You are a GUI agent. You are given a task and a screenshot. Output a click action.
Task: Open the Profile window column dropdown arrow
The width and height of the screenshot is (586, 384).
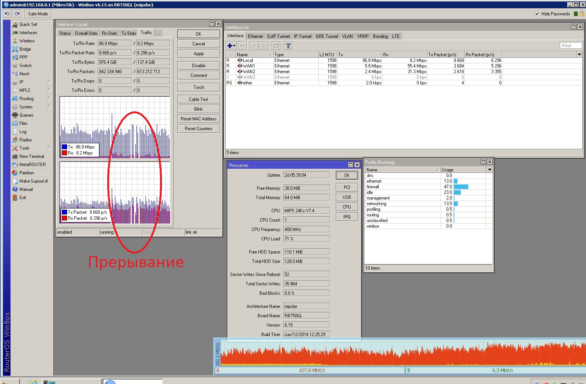tap(490, 170)
